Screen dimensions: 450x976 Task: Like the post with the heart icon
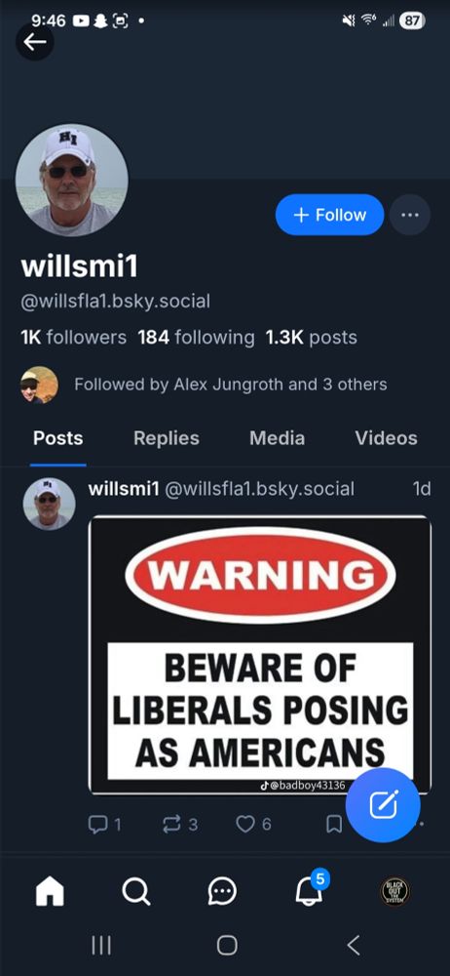(253, 824)
